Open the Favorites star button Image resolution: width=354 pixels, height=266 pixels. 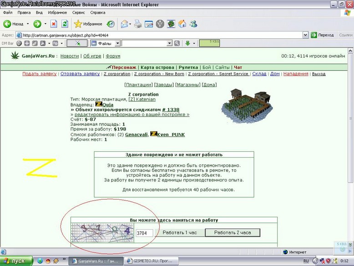click(88, 24)
